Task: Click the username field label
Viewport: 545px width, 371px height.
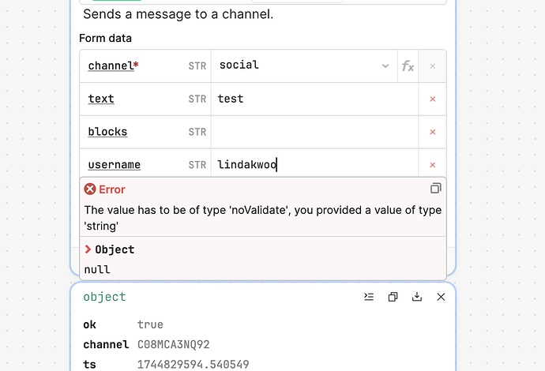Action: click(114, 165)
